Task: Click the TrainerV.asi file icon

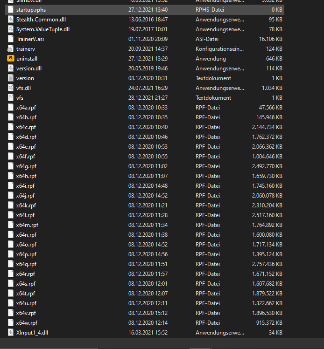Action: tap(10, 39)
